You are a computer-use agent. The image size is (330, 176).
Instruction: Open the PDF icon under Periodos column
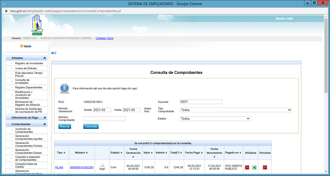(265, 168)
